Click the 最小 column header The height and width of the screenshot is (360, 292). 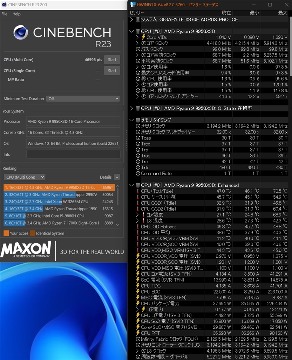254,13
